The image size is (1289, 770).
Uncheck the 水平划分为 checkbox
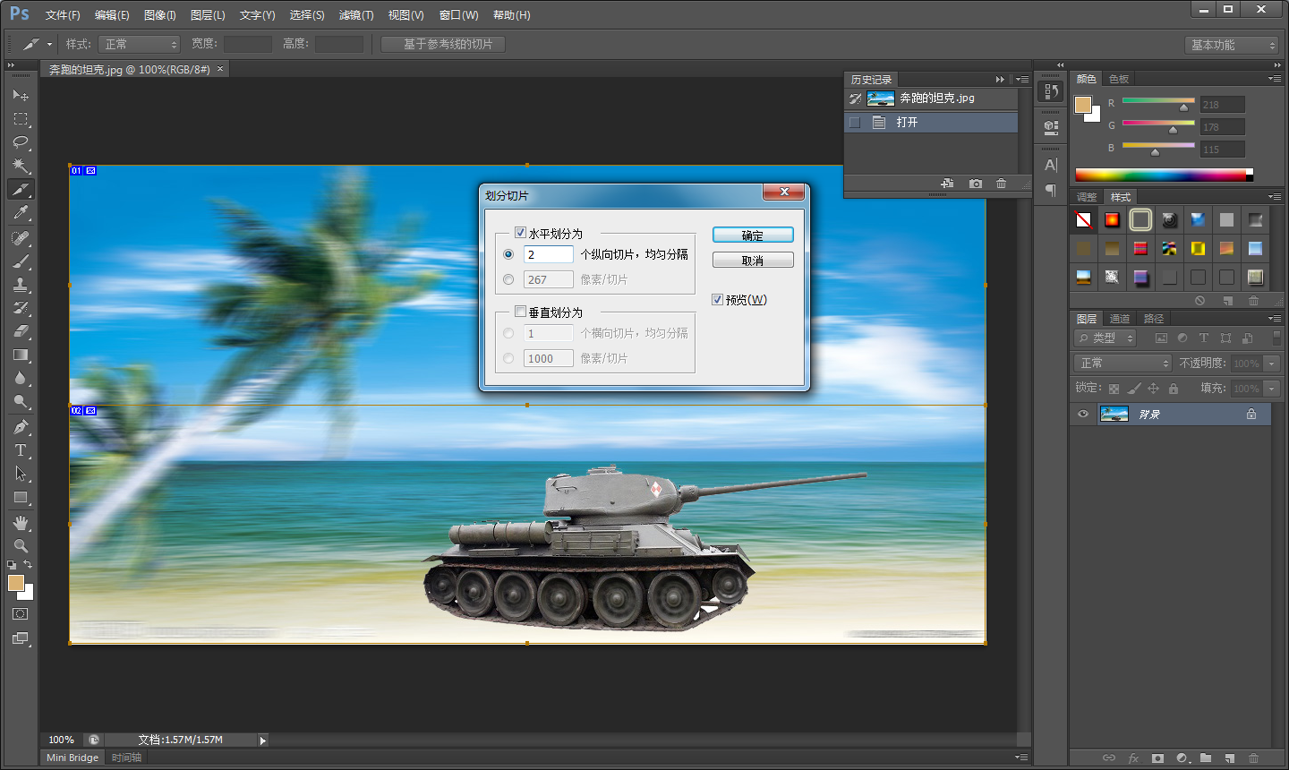(x=520, y=233)
